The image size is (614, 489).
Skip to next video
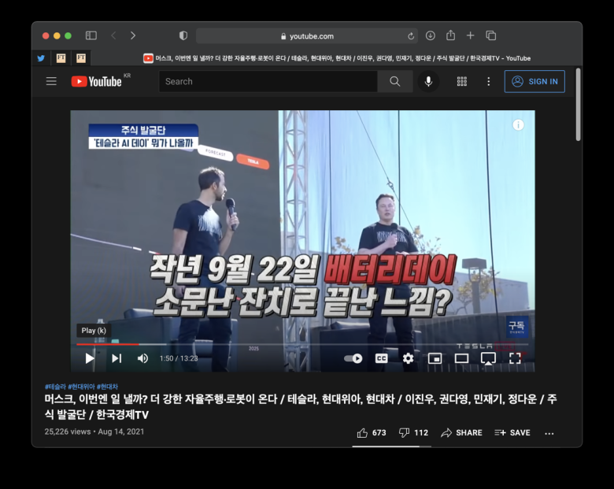(x=117, y=358)
